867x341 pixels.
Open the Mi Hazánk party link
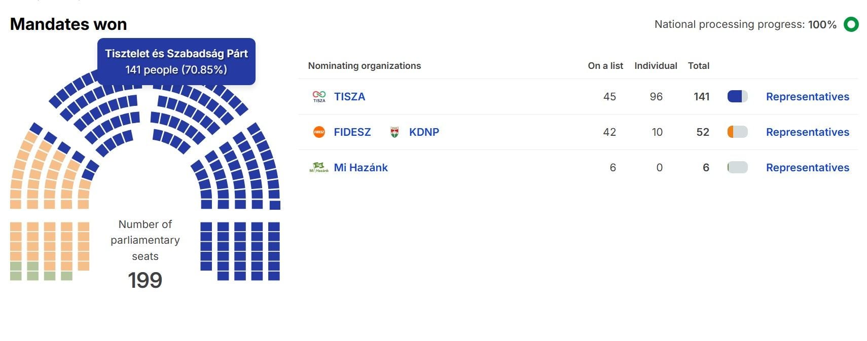pyautogui.click(x=360, y=168)
